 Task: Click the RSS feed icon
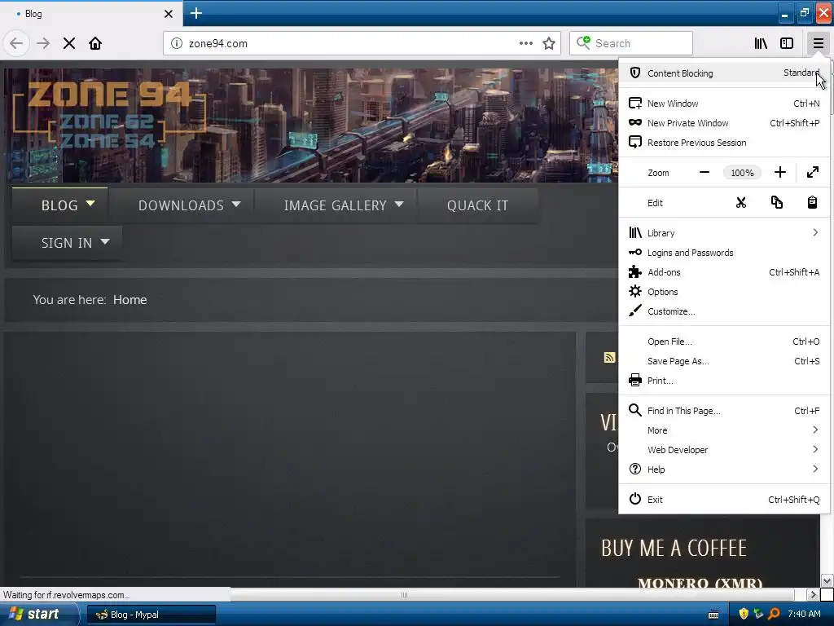click(x=609, y=358)
